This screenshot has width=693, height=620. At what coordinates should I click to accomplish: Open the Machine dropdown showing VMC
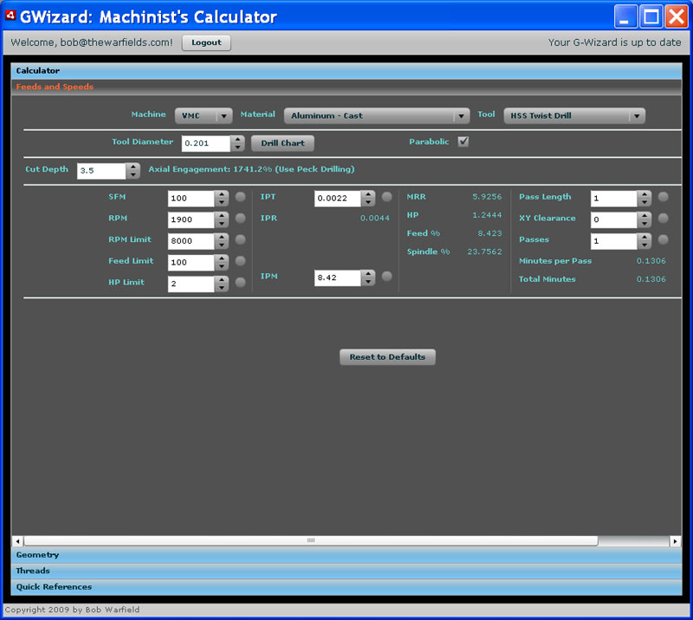point(203,114)
